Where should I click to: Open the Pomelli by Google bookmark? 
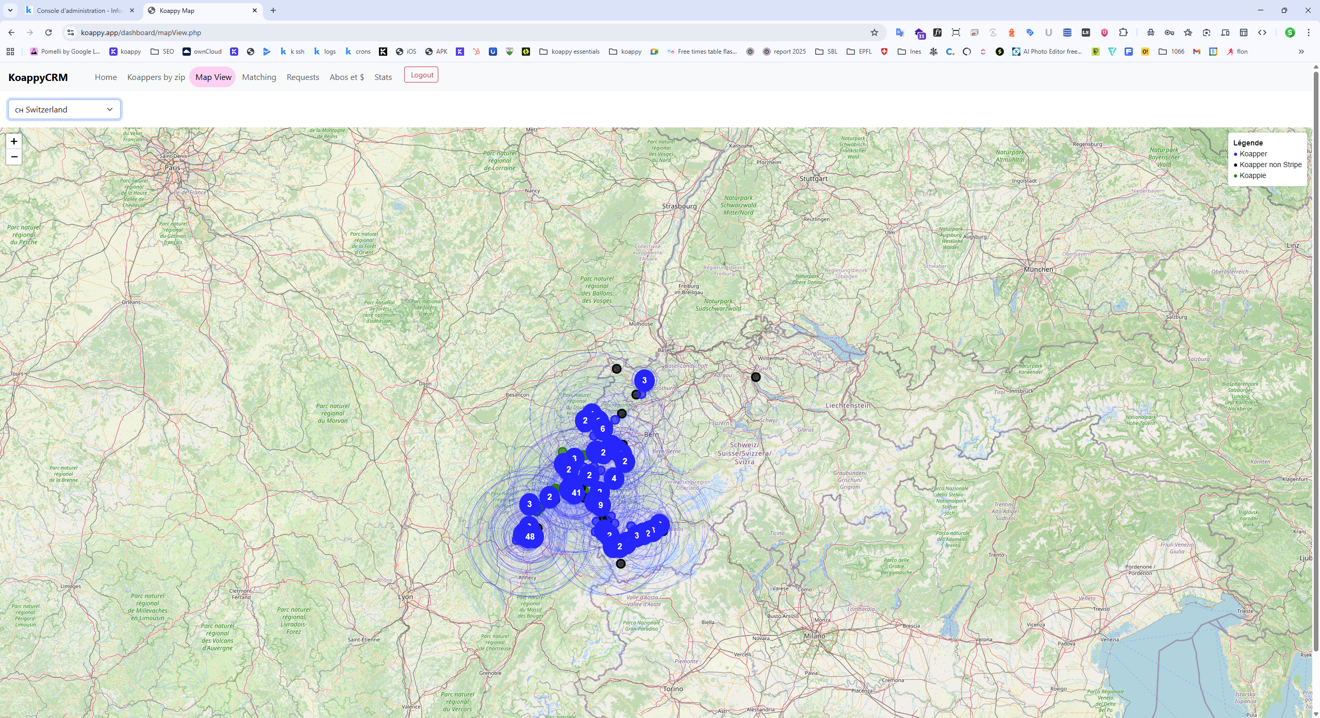coord(65,52)
